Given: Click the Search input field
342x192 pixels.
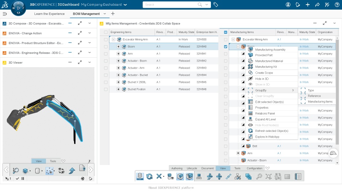Looking at the screenshot, I should click(x=170, y=5).
